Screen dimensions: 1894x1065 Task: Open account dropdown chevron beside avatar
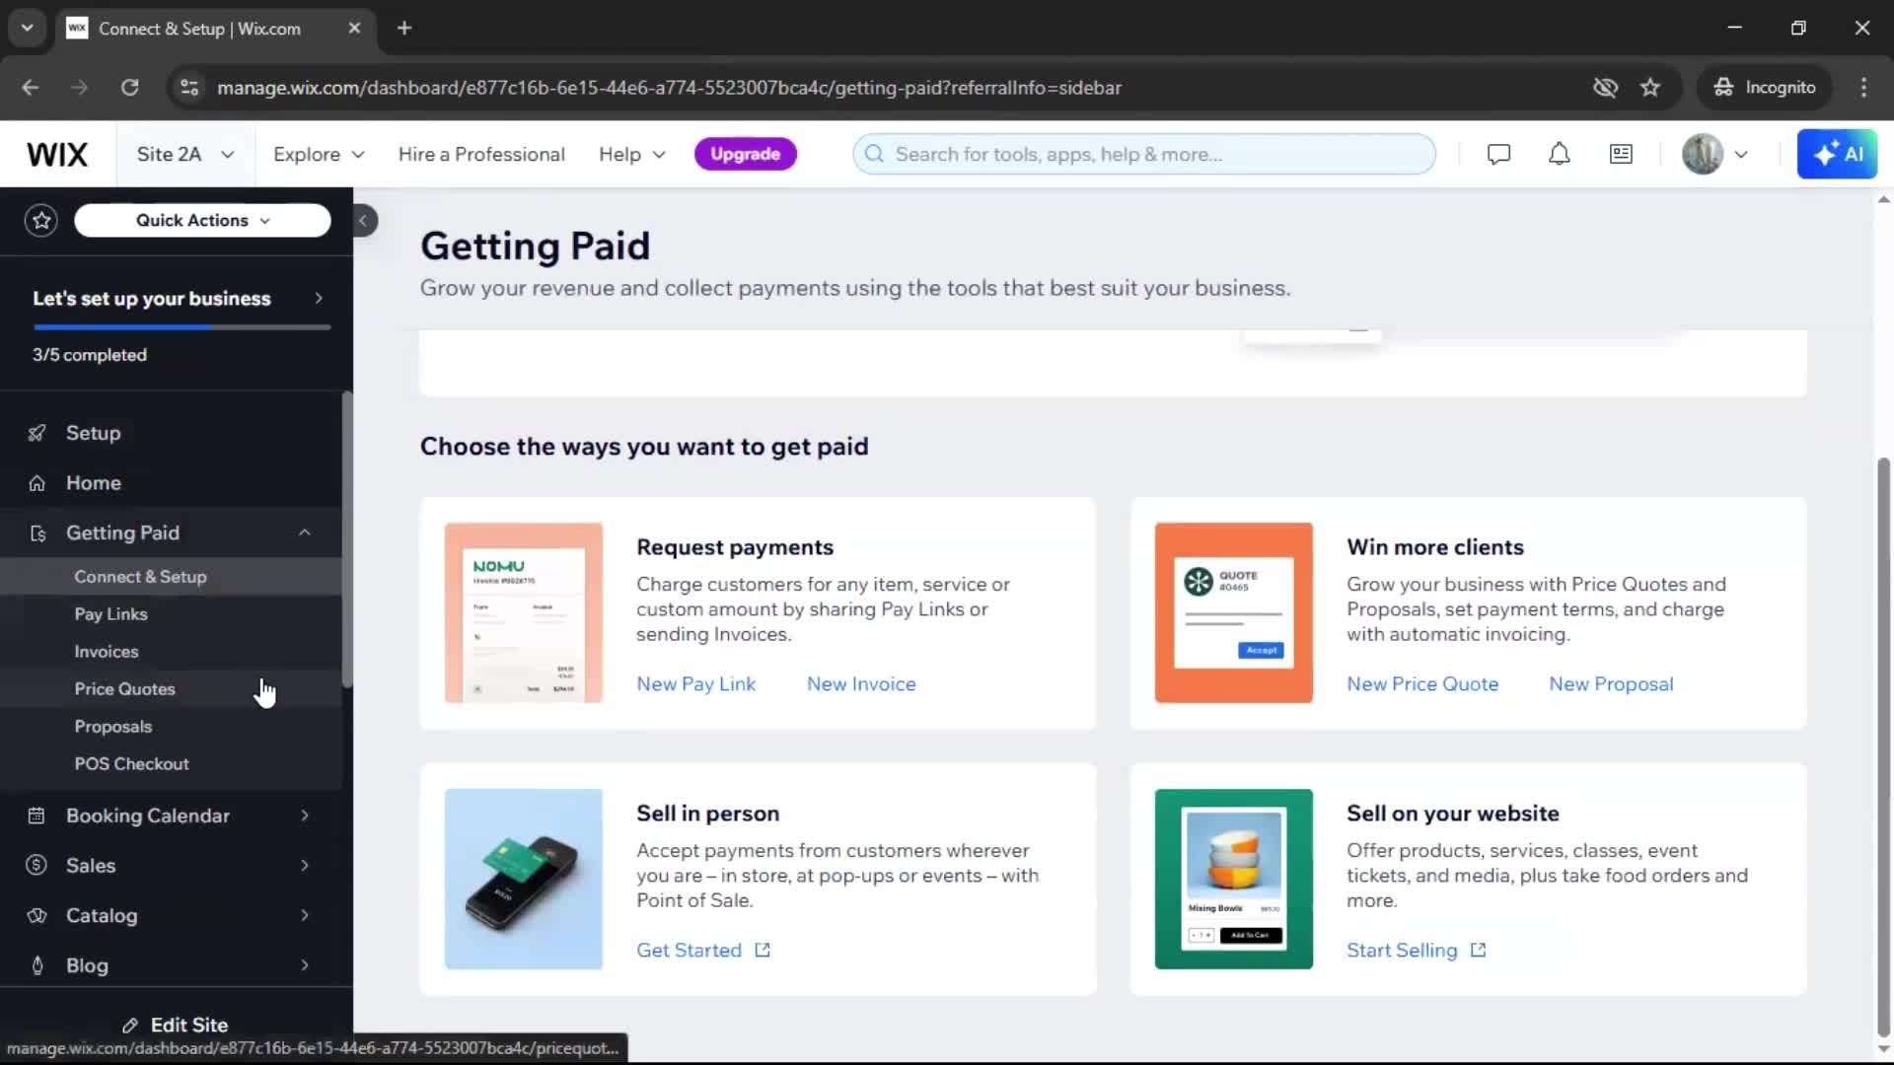click(1741, 154)
